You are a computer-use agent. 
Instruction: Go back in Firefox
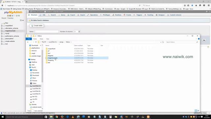pyautogui.click(x=2, y=5)
